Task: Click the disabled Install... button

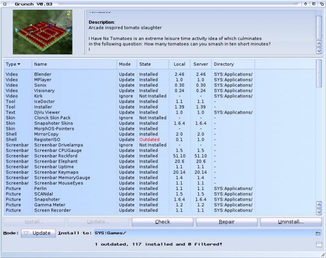Action: 34,222
